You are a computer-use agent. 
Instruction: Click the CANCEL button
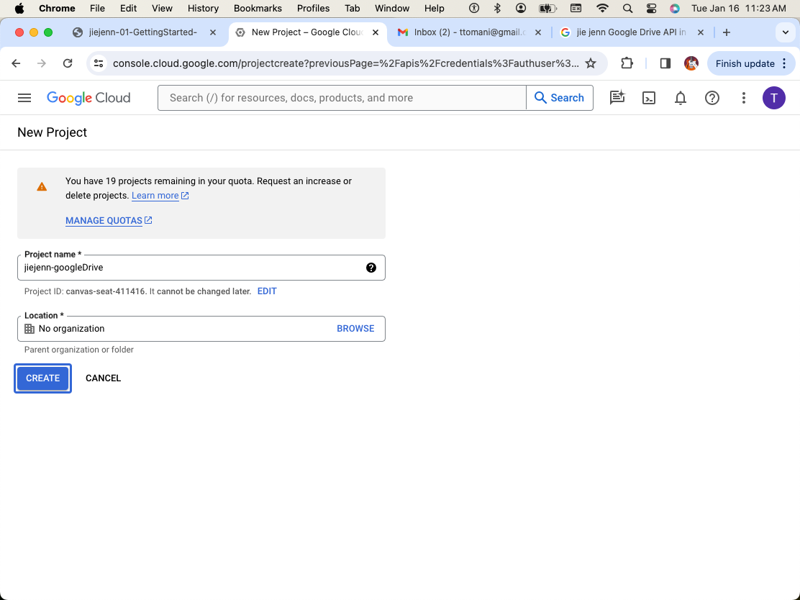(103, 378)
